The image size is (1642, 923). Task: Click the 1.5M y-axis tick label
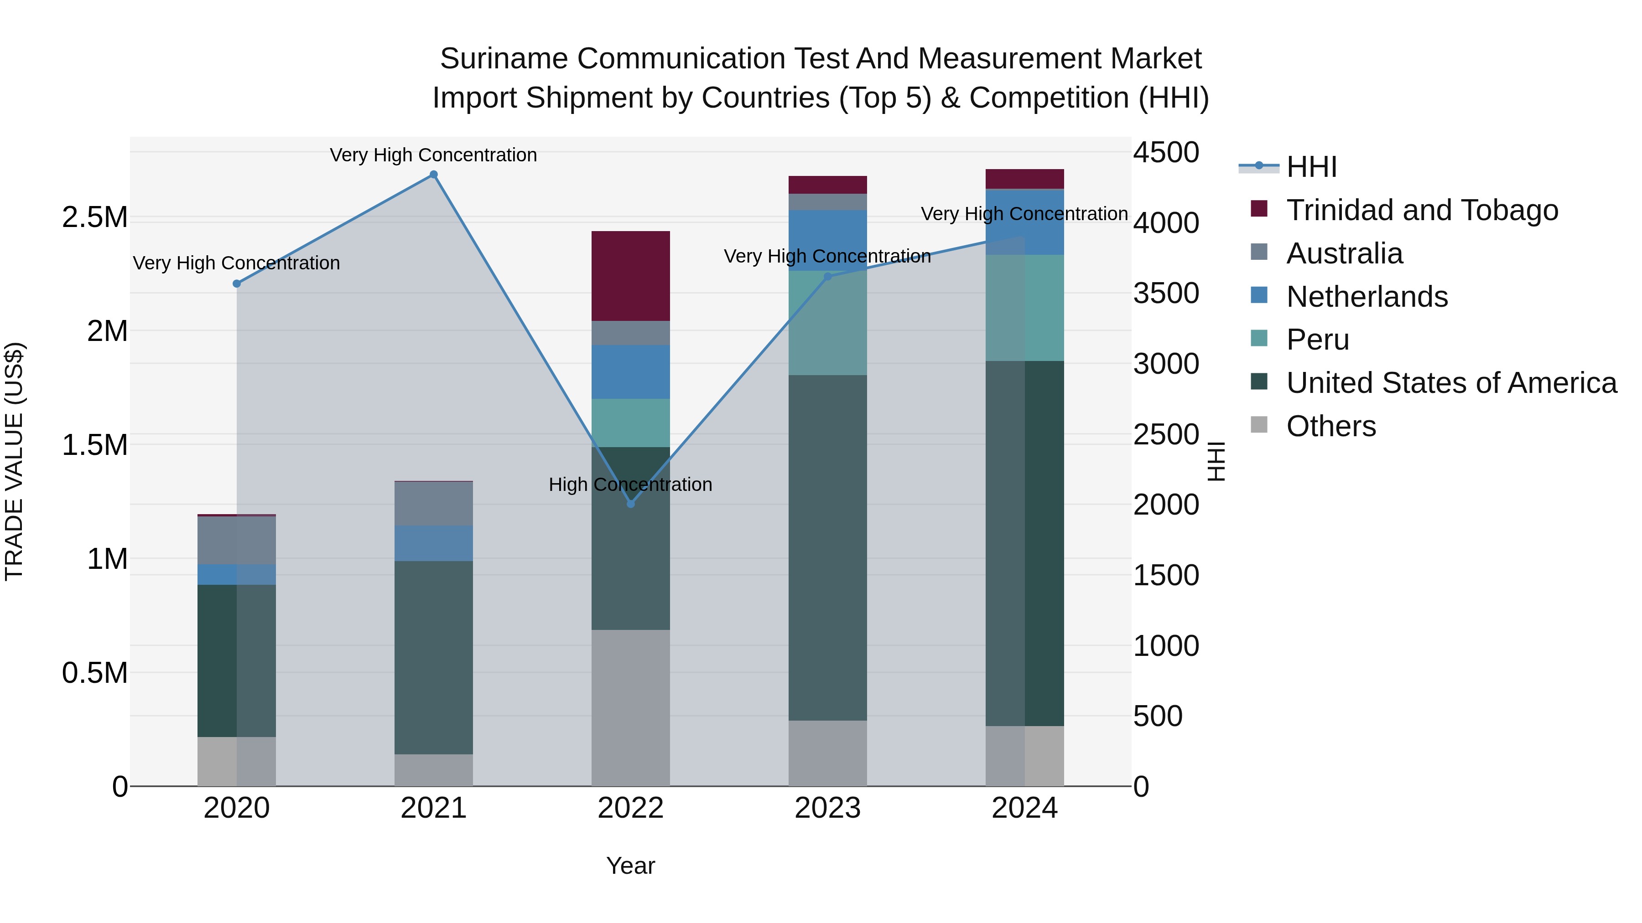[x=95, y=444]
